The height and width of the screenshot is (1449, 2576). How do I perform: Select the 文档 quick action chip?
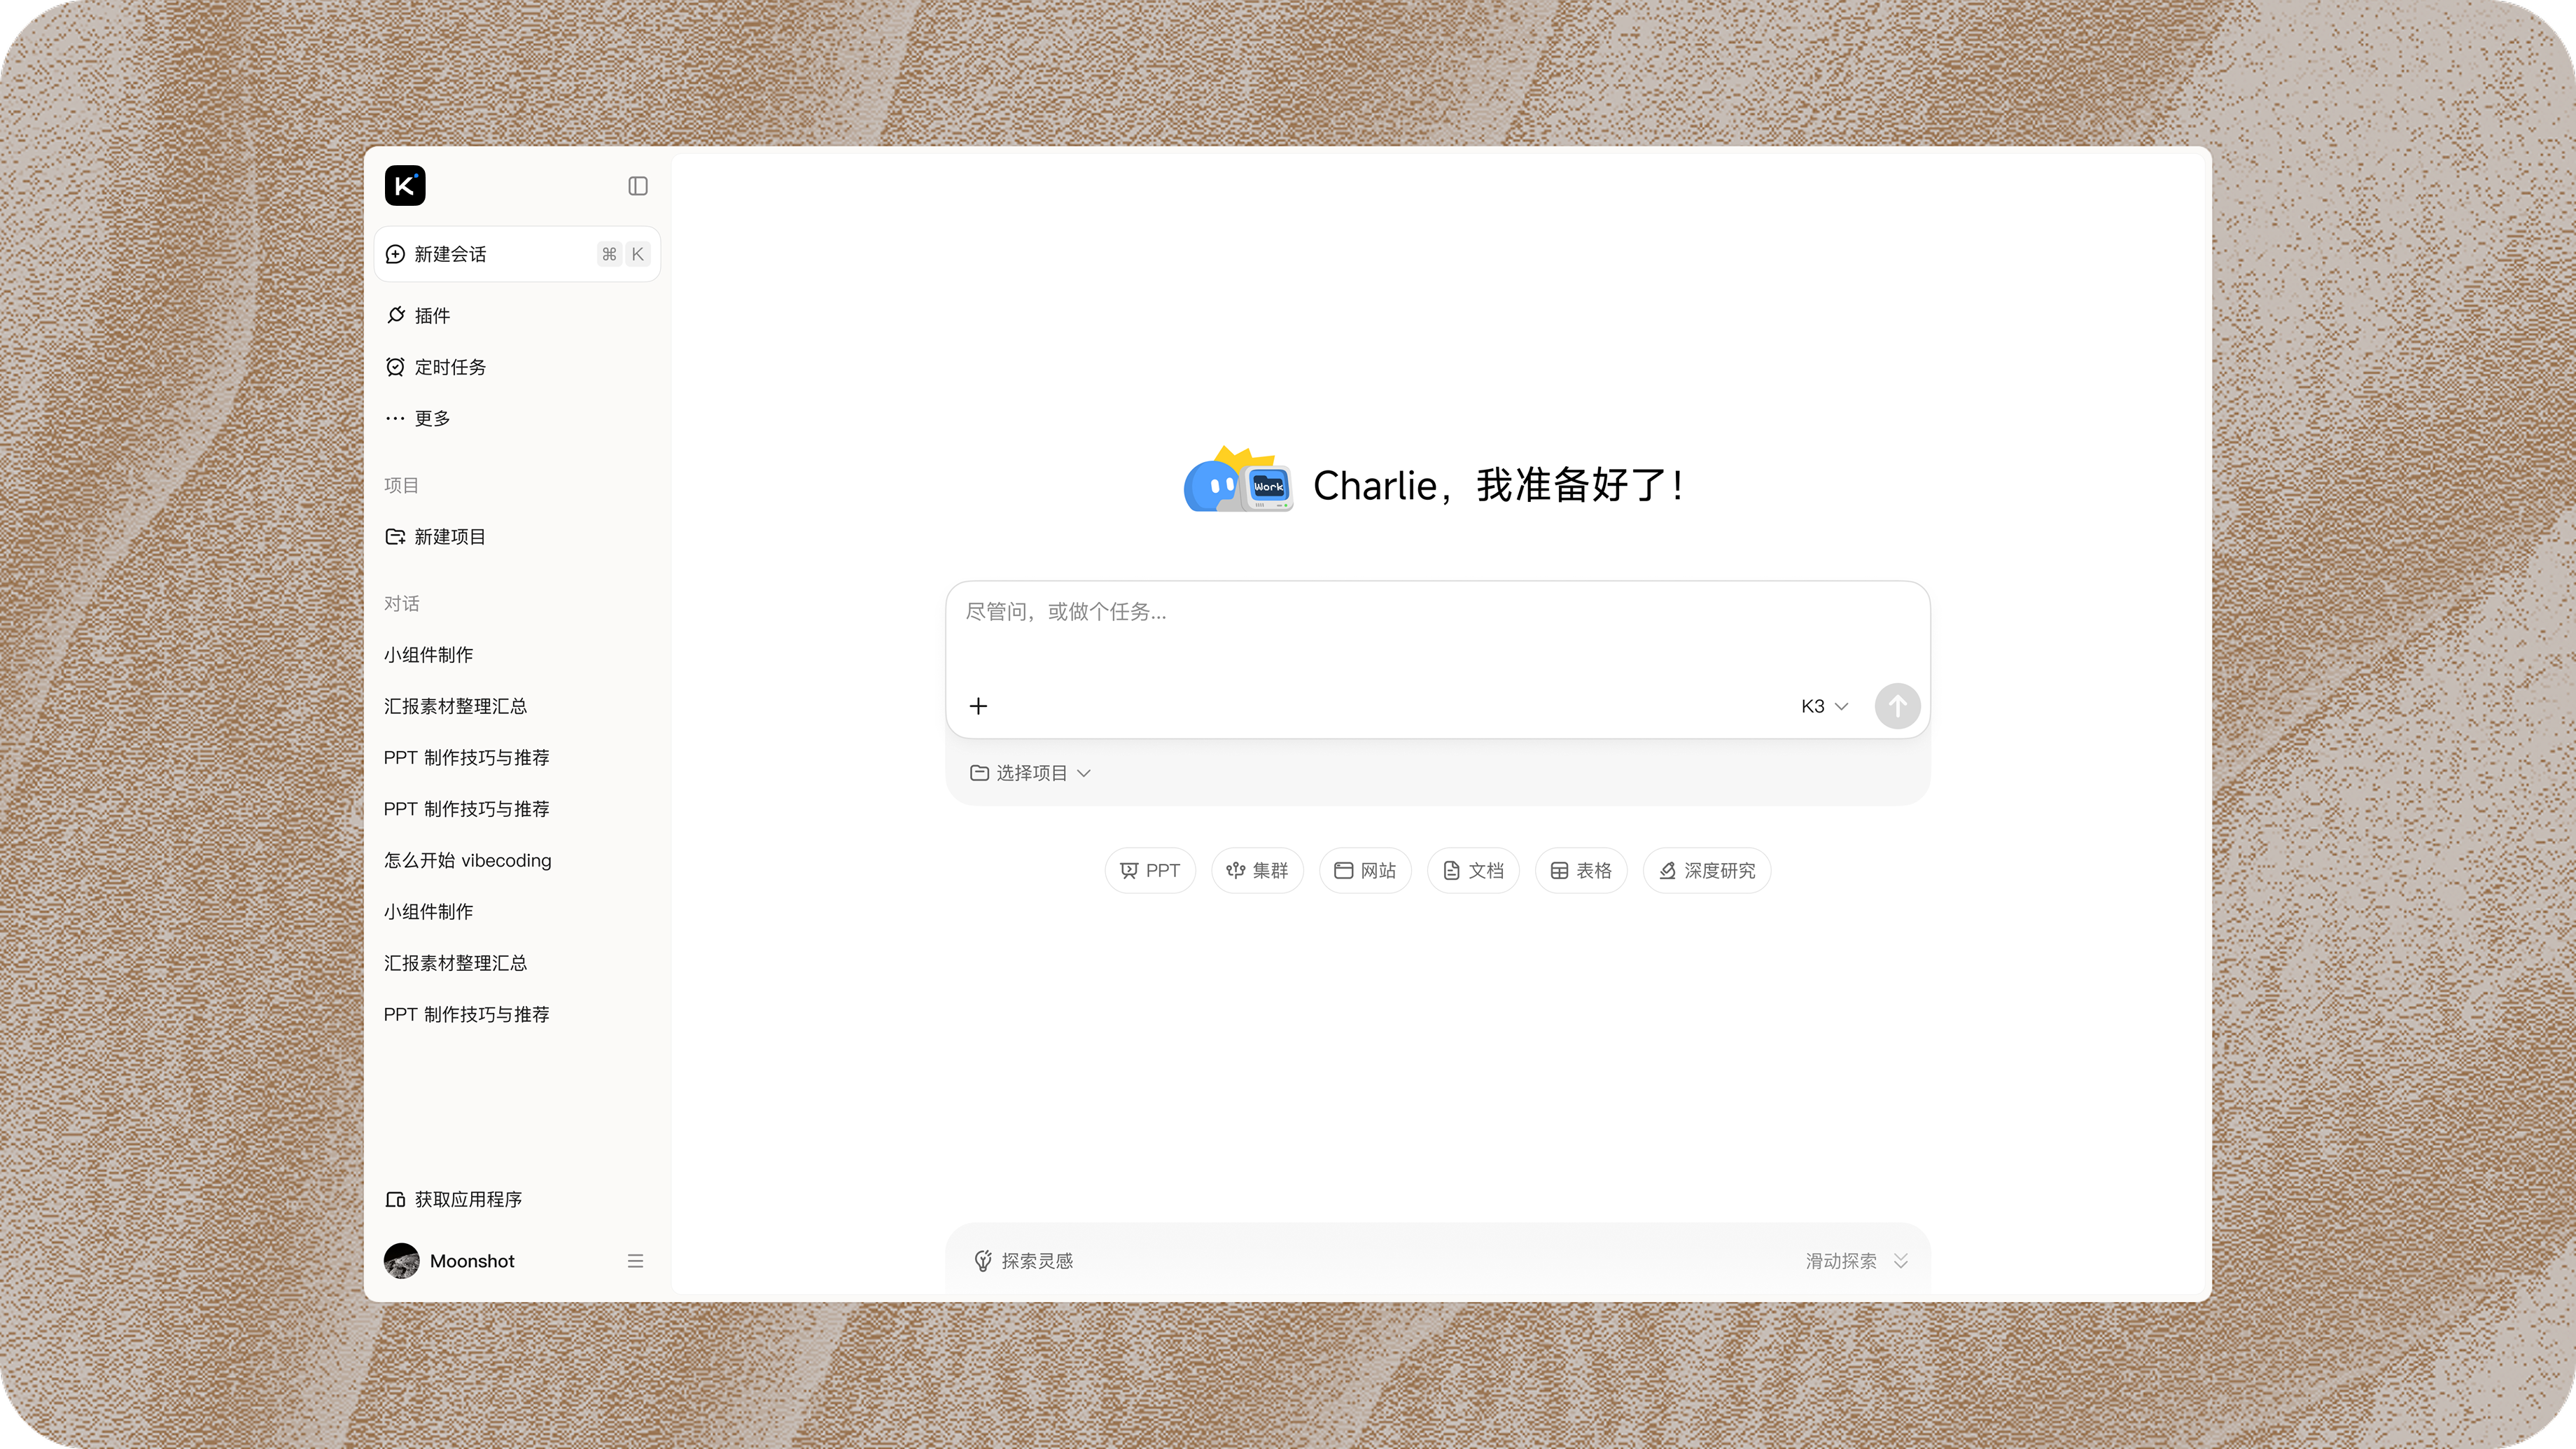tap(1473, 871)
